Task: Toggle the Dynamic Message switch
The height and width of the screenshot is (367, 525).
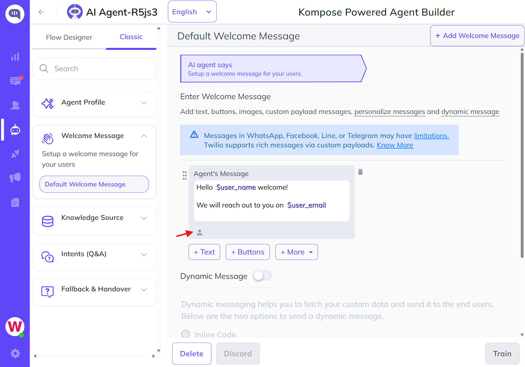Action: (262, 275)
